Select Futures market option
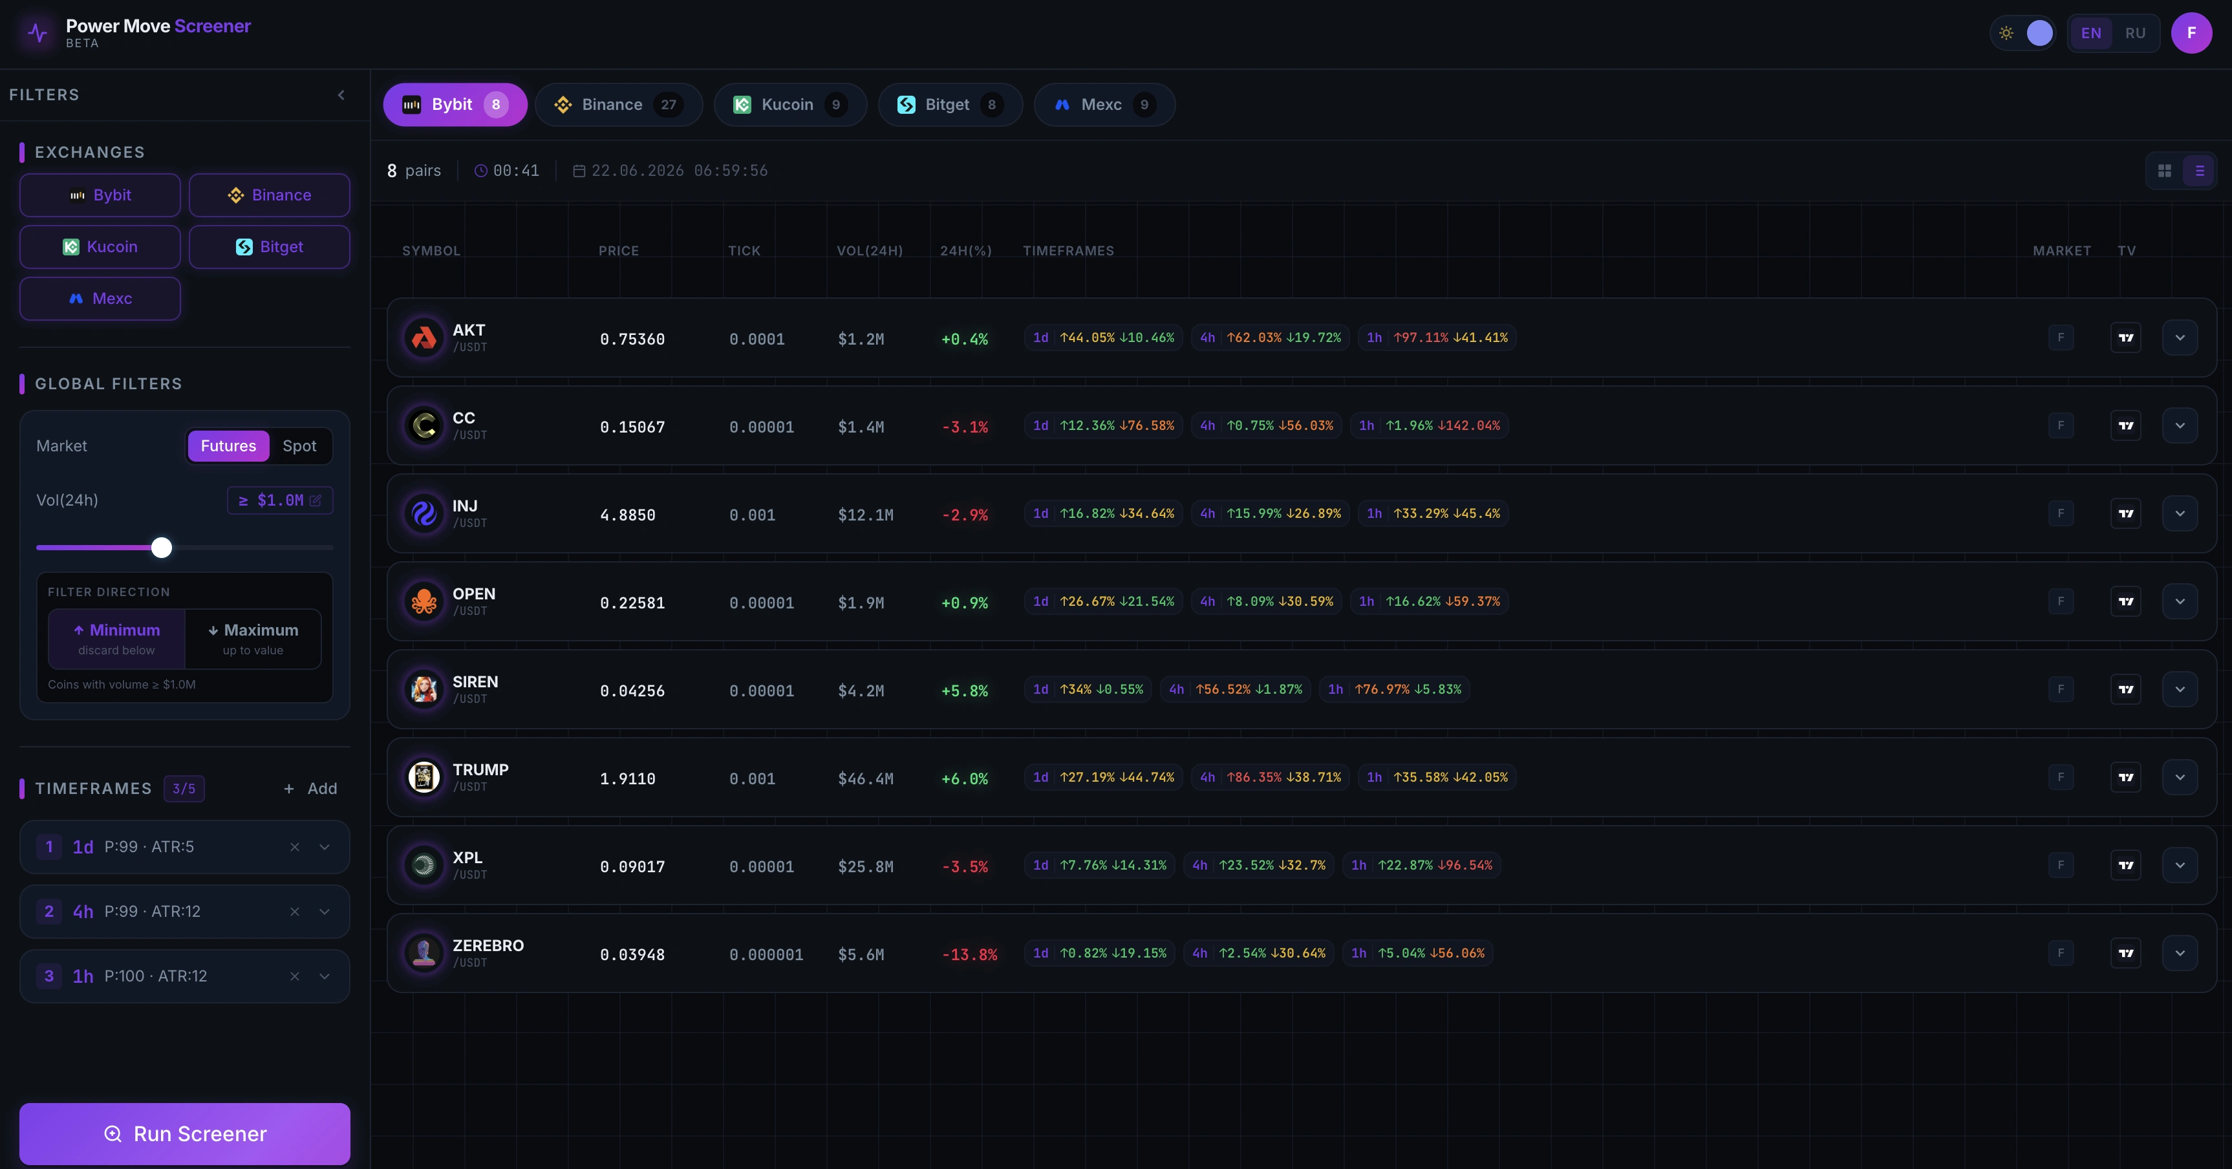 click(x=229, y=446)
